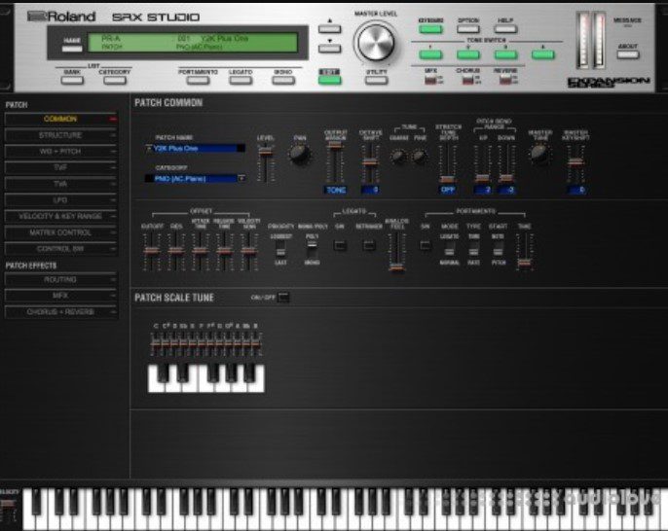
Task: Select the TVA tab
Action: point(60,184)
